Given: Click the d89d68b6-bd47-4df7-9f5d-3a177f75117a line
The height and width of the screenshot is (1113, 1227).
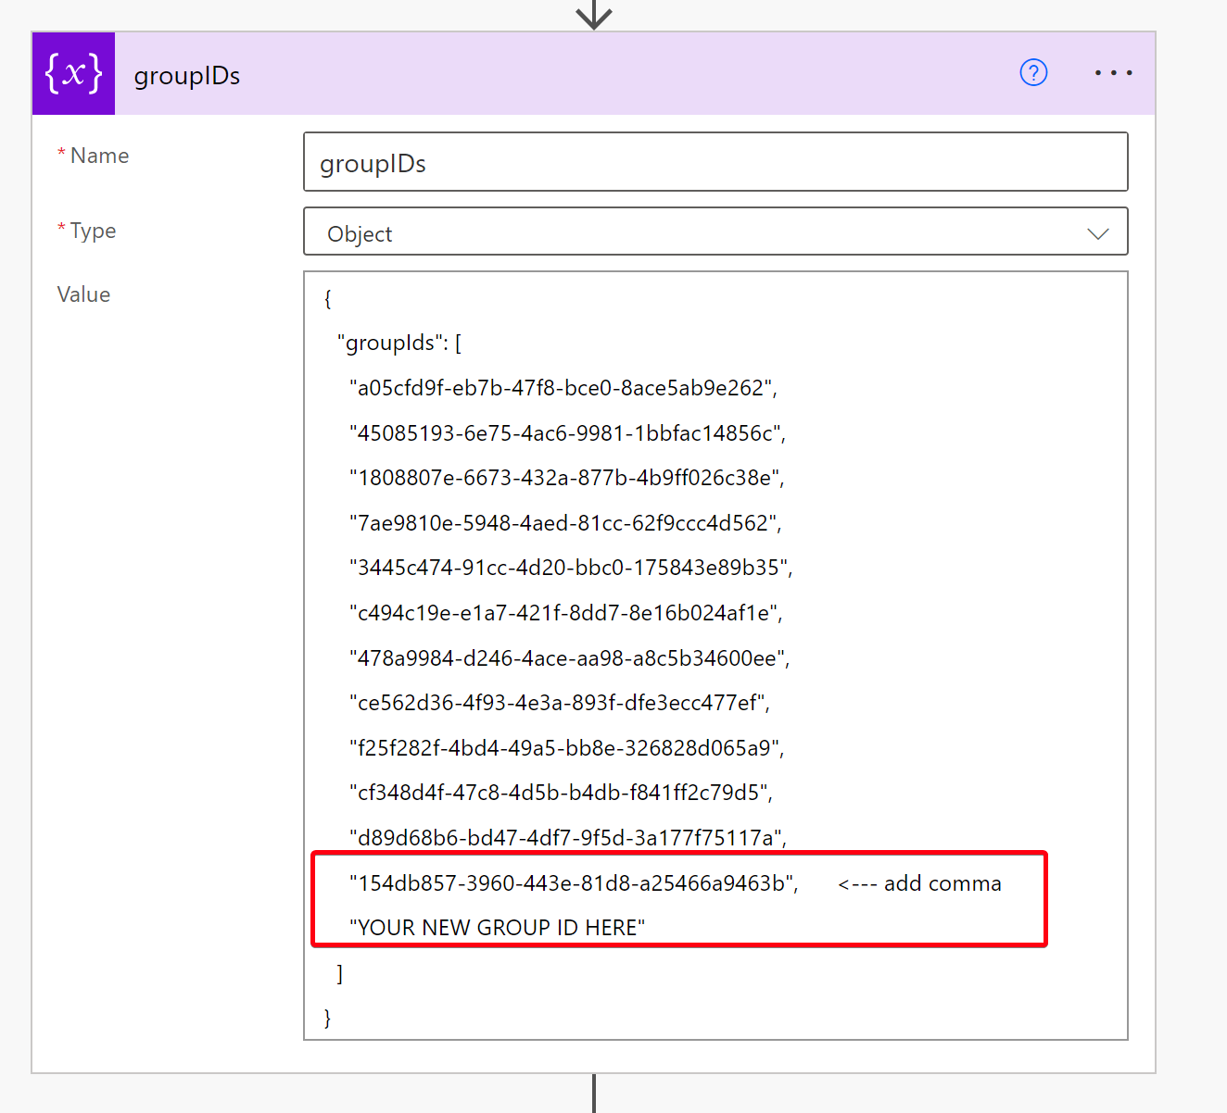Looking at the screenshot, I should pyautogui.click(x=567, y=838).
